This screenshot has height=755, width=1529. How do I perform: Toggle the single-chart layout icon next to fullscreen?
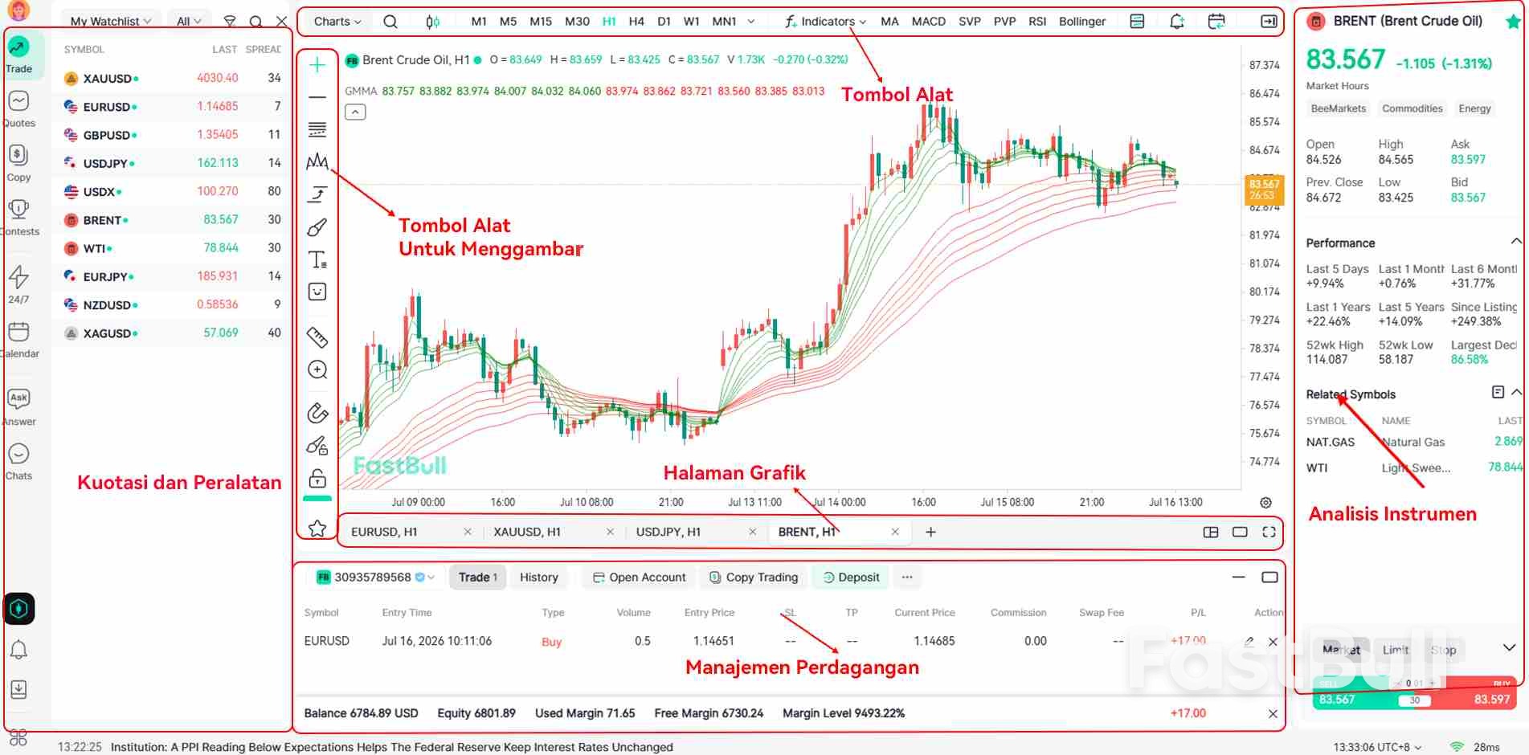tap(1240, 532)
